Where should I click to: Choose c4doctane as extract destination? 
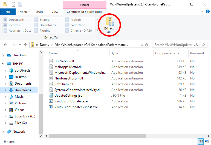tap(75, 25)
